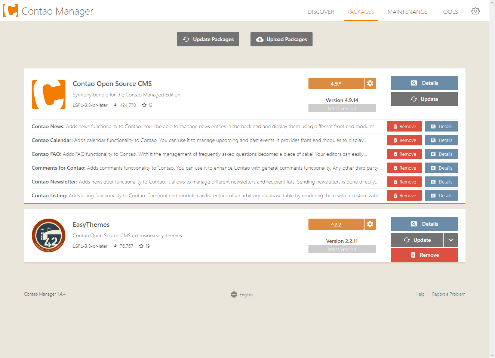The height and width of the screenshot is (358, 495).
Task: Open the Tools menu
Action: coord(449,12)
